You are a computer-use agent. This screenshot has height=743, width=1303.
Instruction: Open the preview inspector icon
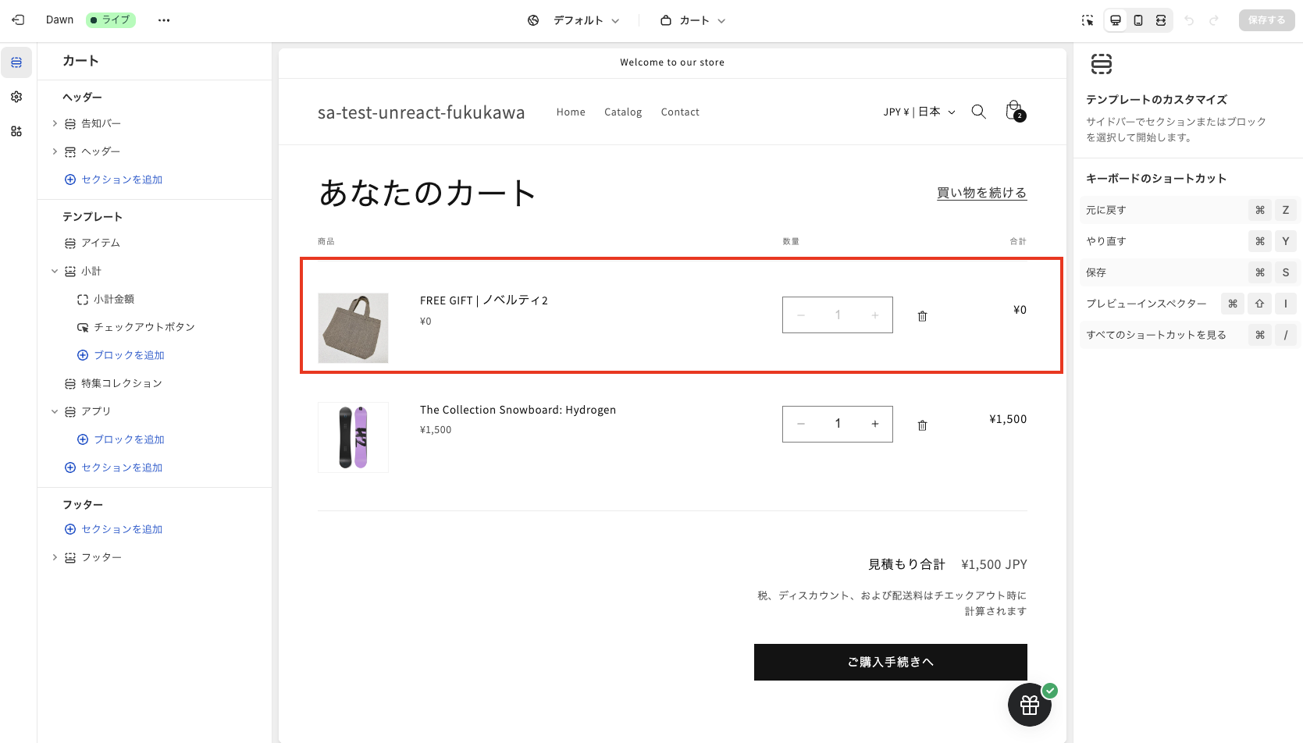tap(1088, 20)
